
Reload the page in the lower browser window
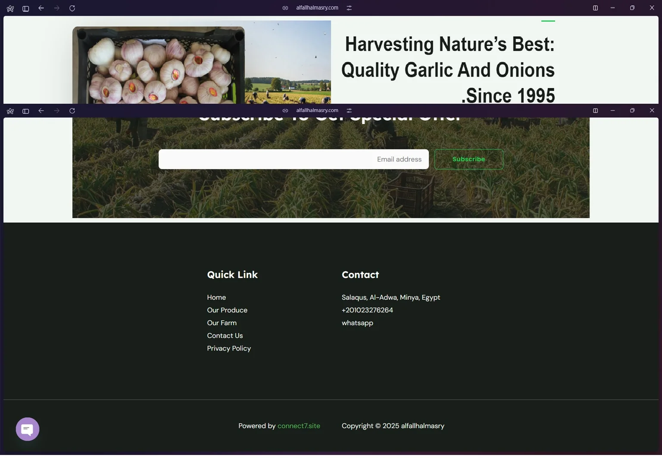pyautogui.click(x=72, y=111)
